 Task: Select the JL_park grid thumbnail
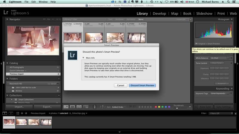tap(94, 38)
